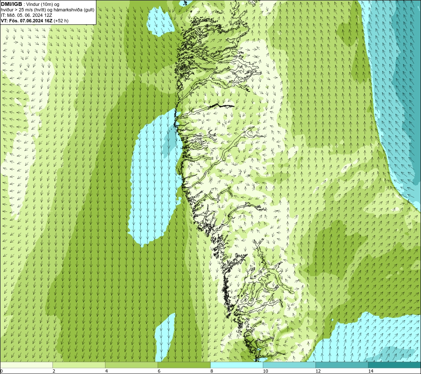Select the 8–10 m/s light cyan band
The image size is (421, 374).
point(237,365)
